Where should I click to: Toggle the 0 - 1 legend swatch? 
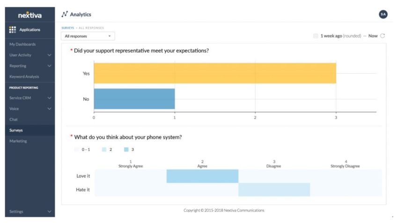pyautogui.click(x=77, y=150)
